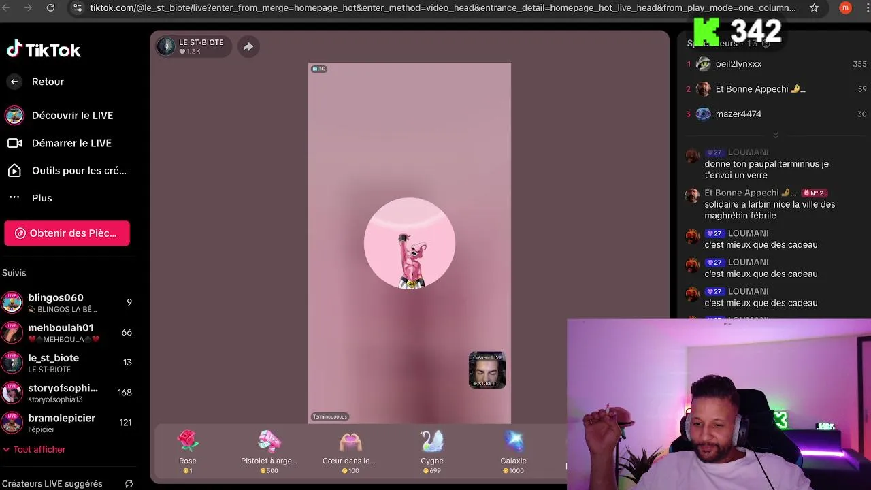Send the Cœur dans les mains gift

click(349, 451)
